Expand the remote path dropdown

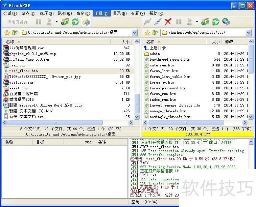[x=249, y=33]
